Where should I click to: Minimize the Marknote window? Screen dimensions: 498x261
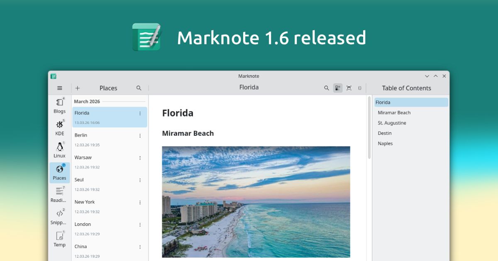coord(427,76)
